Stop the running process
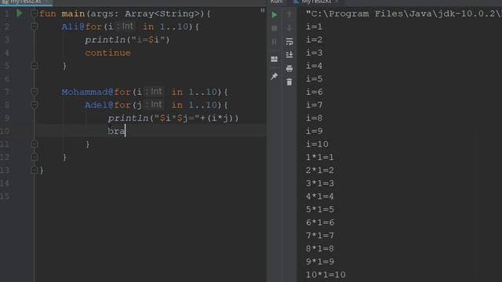This screenshot has height=282, width=502. [275, 28]
